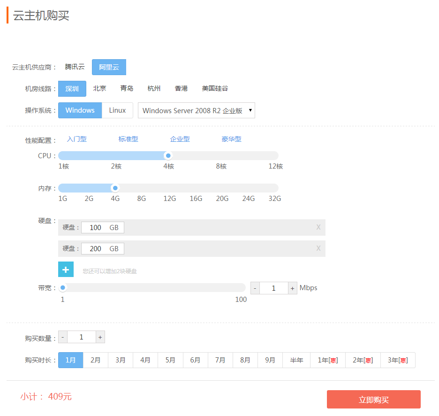Choose the 香港 data center line

181,88
